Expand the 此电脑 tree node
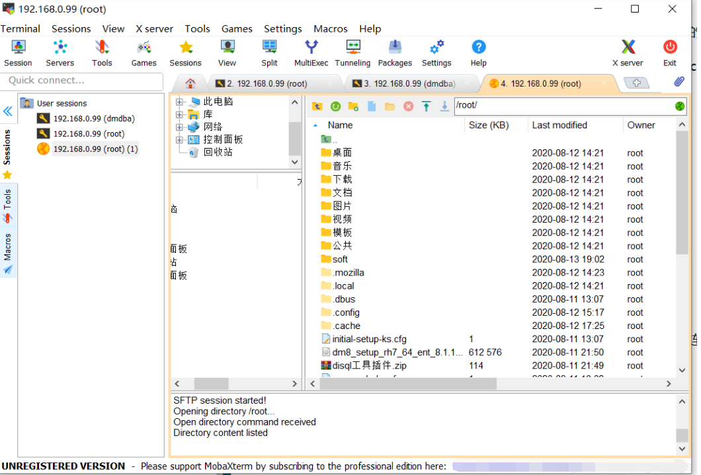Viewport: 701px width, 475px height. point(179,102)
